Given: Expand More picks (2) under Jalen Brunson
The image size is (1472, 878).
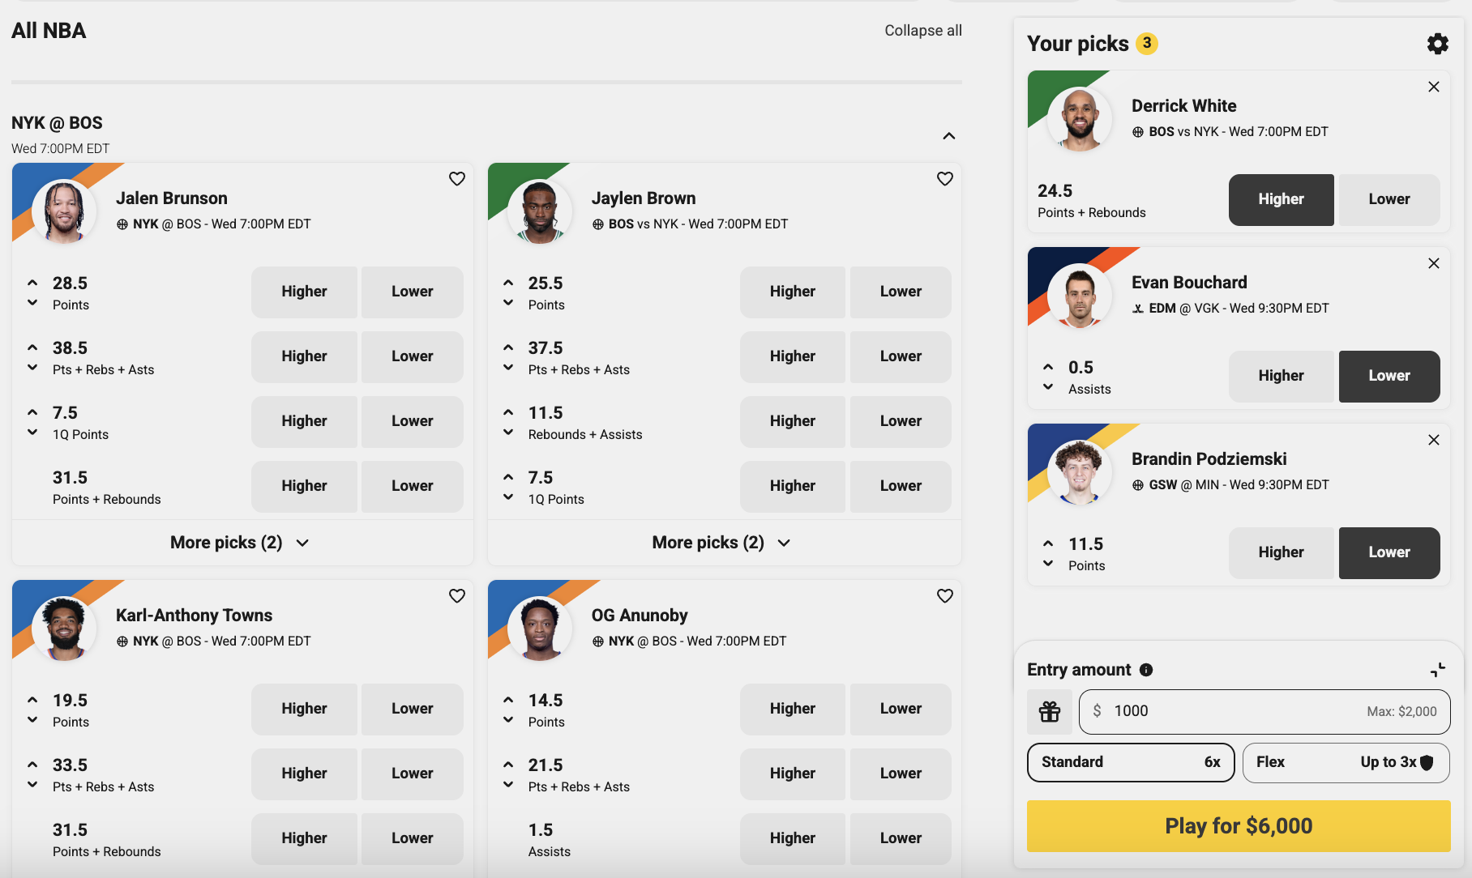Looking at the screenshot, I should point(241,543).
